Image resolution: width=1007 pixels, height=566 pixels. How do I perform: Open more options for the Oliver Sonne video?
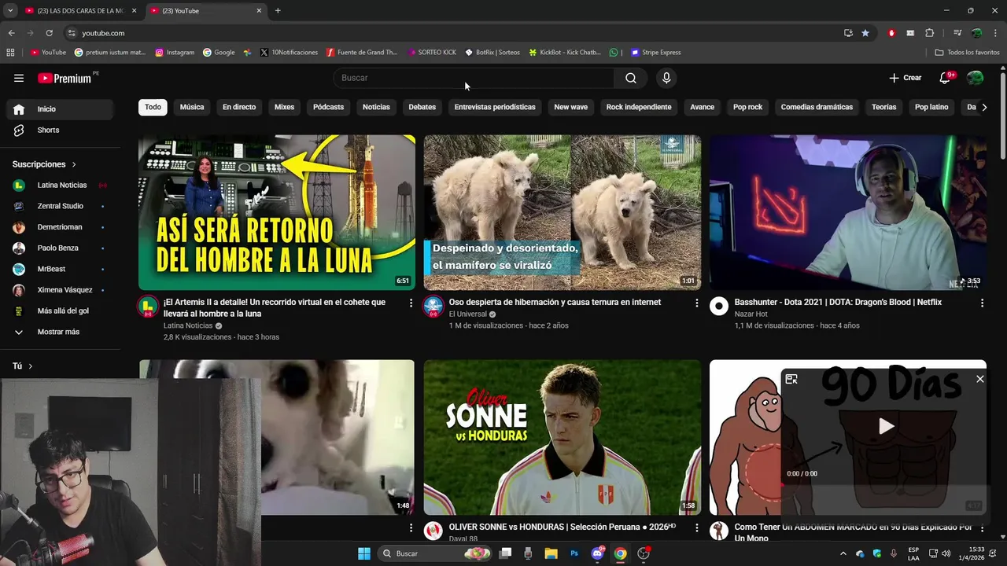[696, 528]
